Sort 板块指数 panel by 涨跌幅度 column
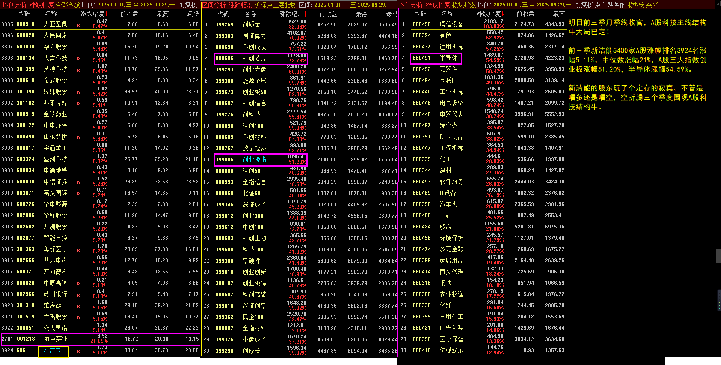This screenshot has width=721, height=365. [490, 14]
